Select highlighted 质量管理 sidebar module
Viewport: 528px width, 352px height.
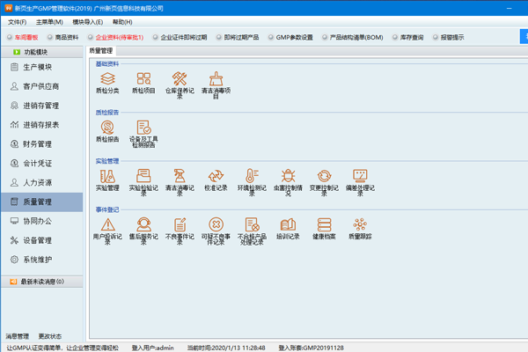pyautogui.click(x=41, y=202)
